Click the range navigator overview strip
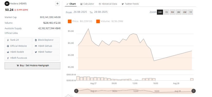Viewport: 212px width, 97px height. tap(135, 91)
